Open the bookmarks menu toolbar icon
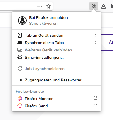The width and height of the screenshot is (113, 120). tap(104, 6)
